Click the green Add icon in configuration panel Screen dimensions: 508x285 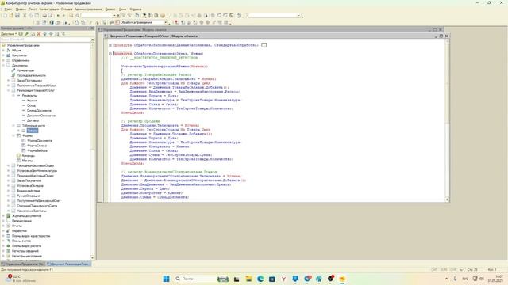click(x=21, y=34)
